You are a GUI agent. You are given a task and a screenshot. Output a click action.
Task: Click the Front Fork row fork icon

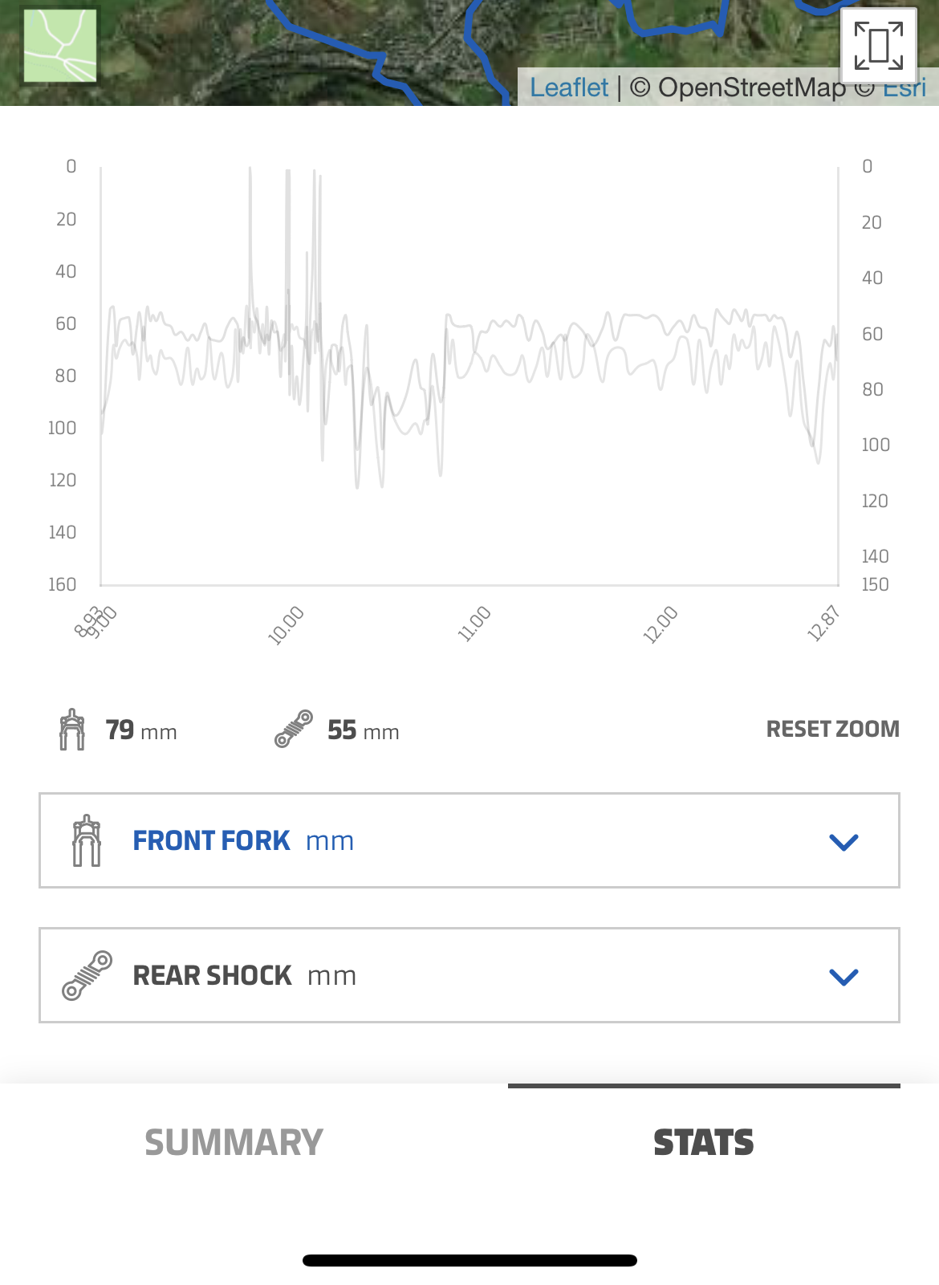click(x=87, y=840)
